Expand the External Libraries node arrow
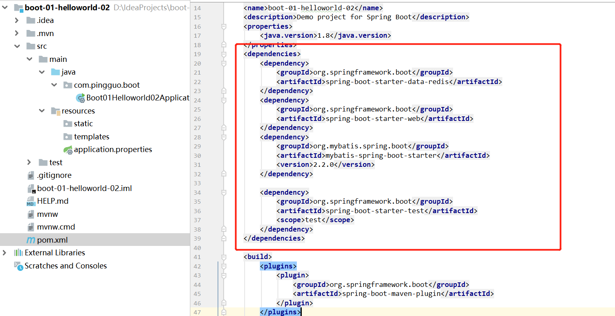 [5, 252]
